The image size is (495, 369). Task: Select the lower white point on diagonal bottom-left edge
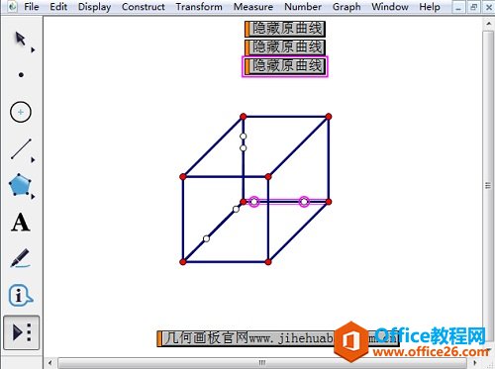tap(206, 238)
